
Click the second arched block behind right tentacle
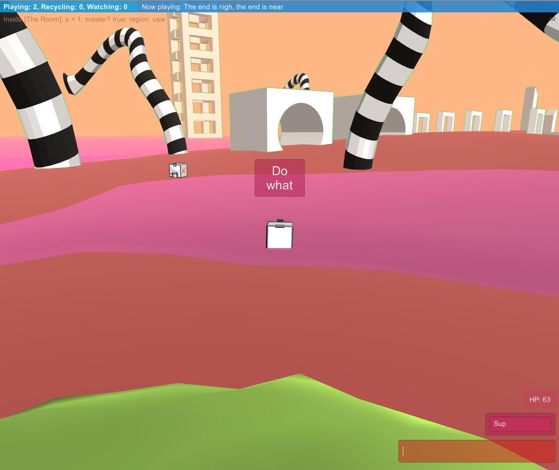click(401, 116)
